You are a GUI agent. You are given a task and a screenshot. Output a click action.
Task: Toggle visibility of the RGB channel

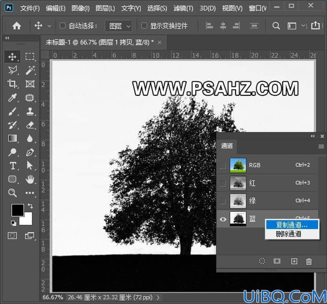tap(223, 166)
